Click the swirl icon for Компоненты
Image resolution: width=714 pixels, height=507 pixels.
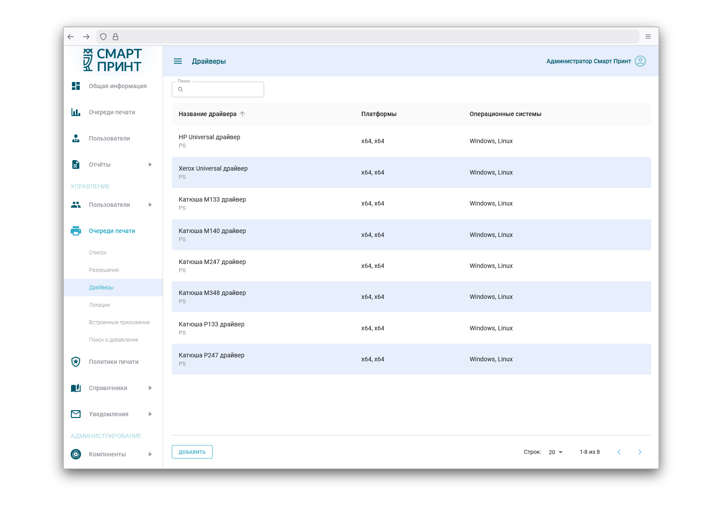click(x=76, y=454)
